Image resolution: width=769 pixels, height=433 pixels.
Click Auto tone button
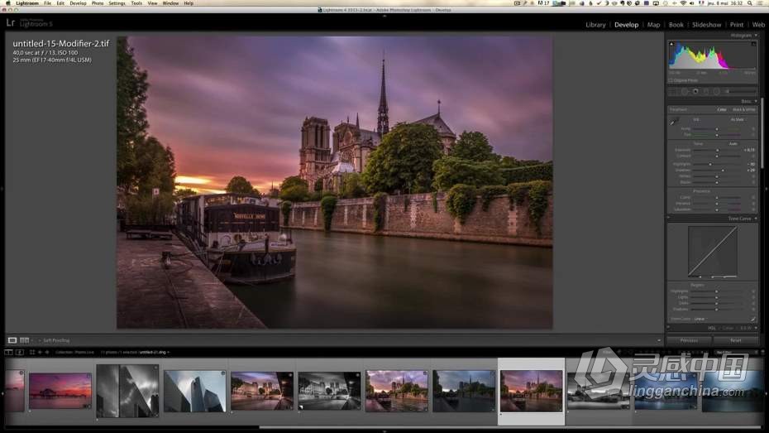point(733,144)
